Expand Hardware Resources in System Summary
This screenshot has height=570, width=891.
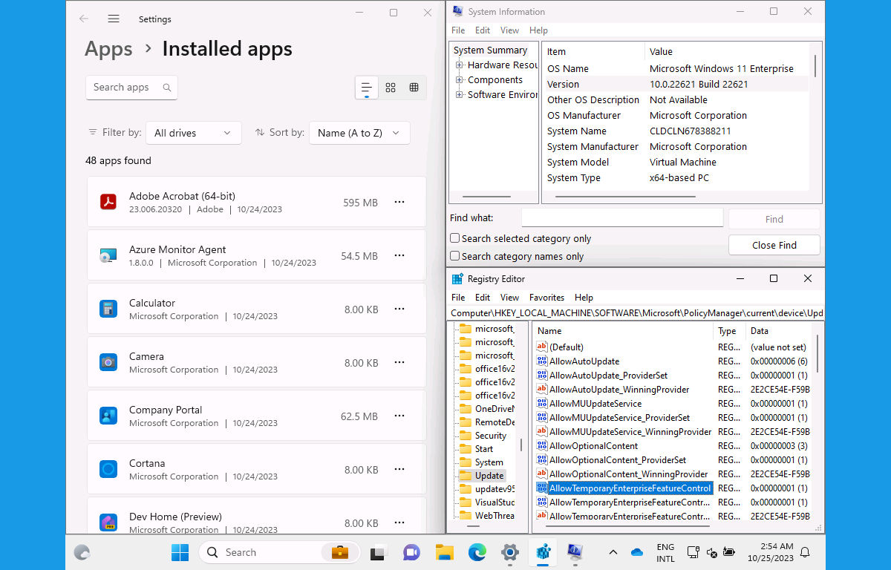click(461, 65)
